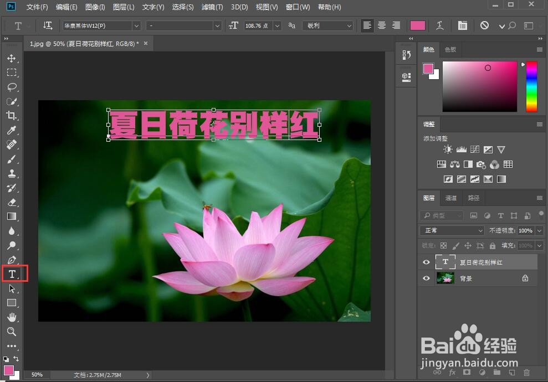Click the Brightness/Contrast adjustment icon

click(x=448, y=149)
